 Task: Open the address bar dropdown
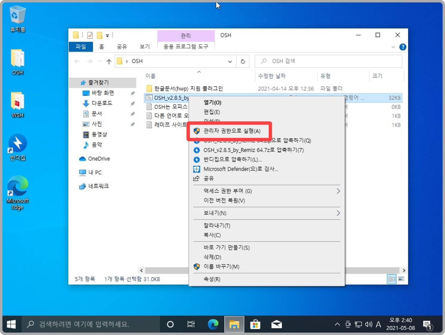[x=230, y=61]
